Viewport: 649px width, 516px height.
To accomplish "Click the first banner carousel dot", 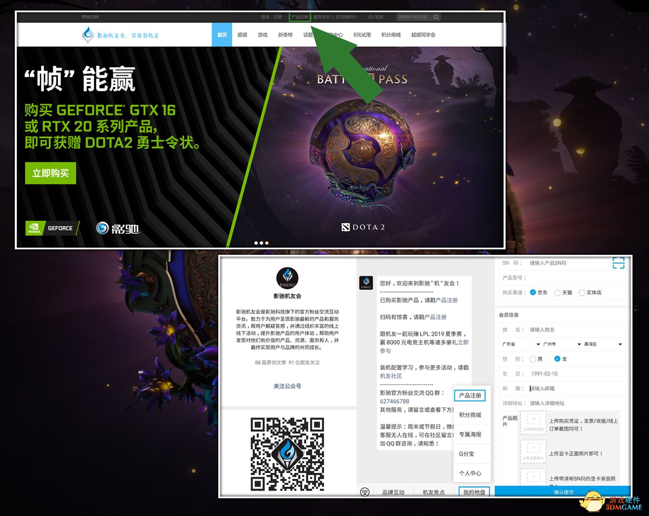I will (x=256, y=243).
